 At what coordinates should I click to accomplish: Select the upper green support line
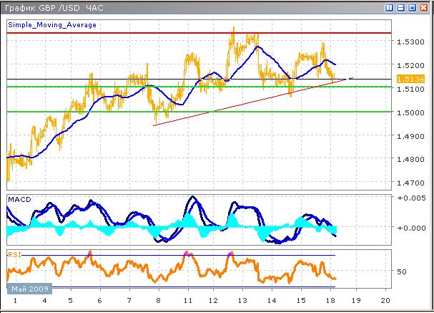tap(214, 87)
